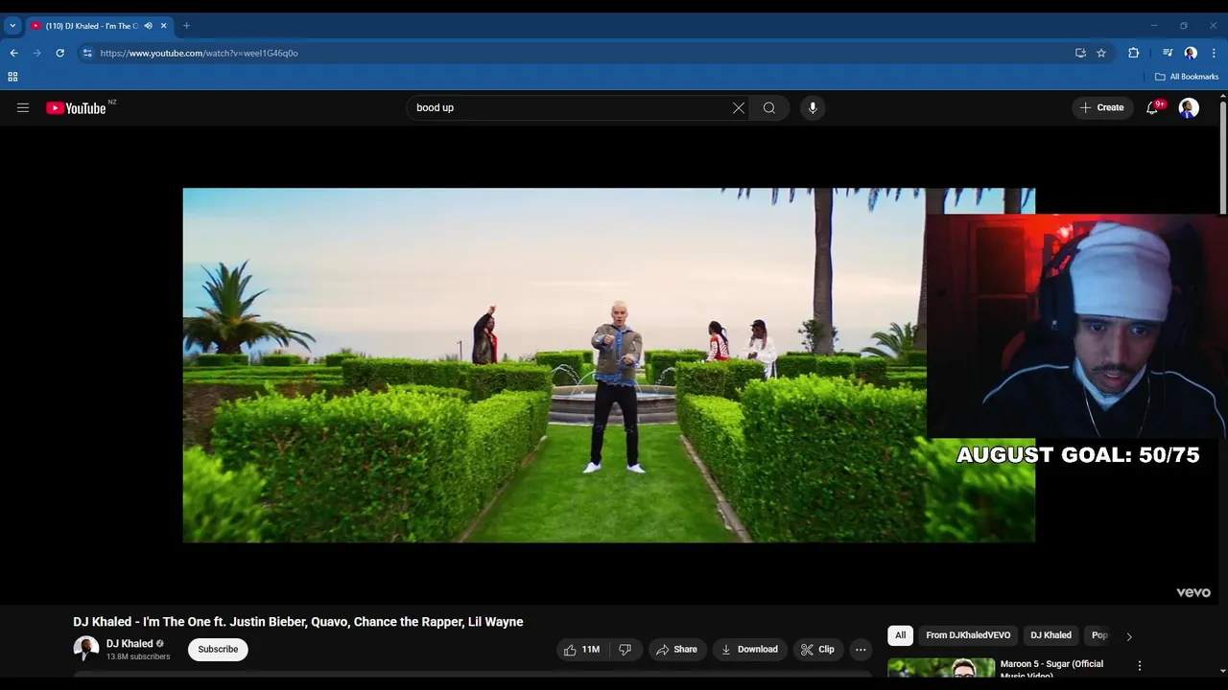This screenshot has width=1228, height=690.
Task: Open browser extensions puzzle icon
Action: [1134, 53]
